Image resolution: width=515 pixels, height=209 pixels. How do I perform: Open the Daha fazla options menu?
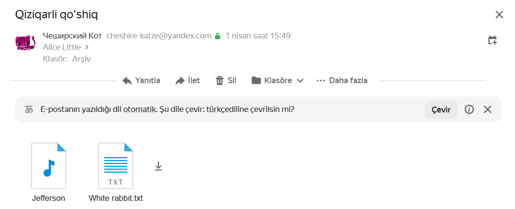pyautogui.click(x=342, y=81)
